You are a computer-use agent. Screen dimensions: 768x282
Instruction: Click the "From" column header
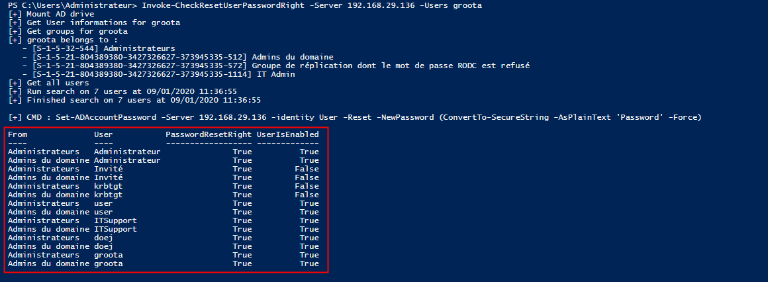[17, 134]
